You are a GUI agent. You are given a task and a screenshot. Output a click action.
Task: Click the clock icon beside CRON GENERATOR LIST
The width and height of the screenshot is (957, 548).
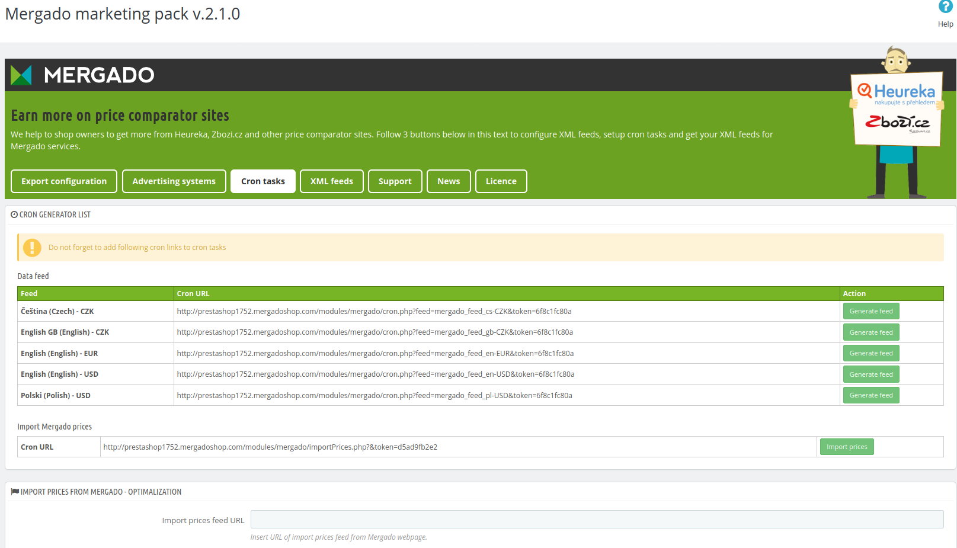point(13,214)
